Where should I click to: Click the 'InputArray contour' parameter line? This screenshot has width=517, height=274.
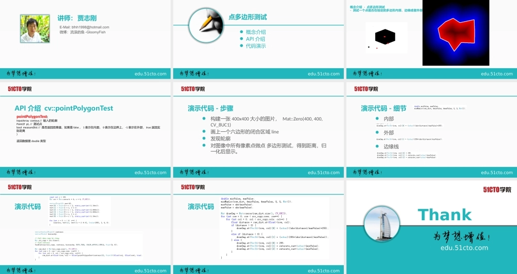point(37,120)
